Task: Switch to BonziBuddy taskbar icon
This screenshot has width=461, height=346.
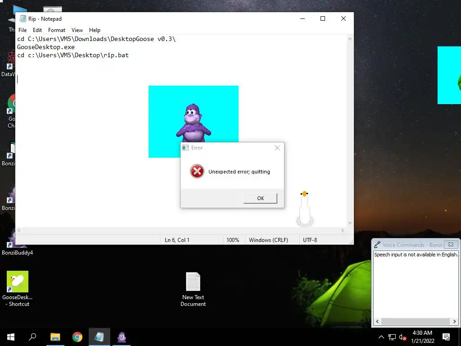Action: tap(122, 337)
